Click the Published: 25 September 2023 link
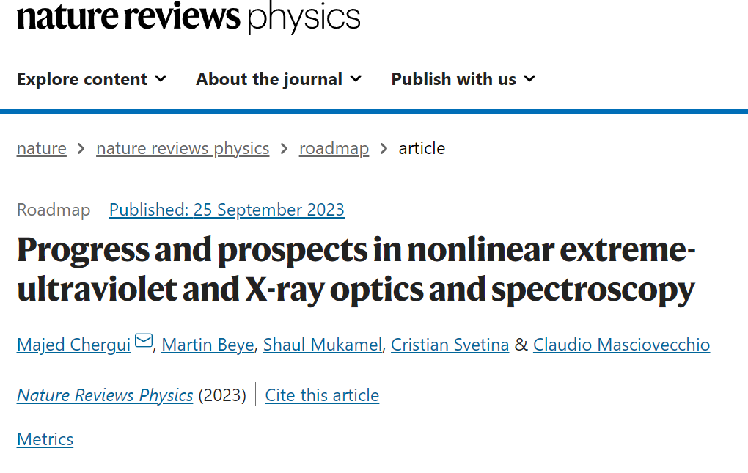This screenshot has width=748, height=473. point(227,210)
